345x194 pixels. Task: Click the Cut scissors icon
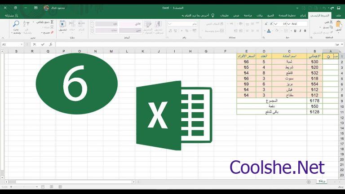click(x=331, y=22)
